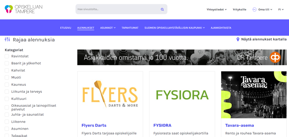
Task: Click the Oma tili key icon
Action: coord(254,10)
